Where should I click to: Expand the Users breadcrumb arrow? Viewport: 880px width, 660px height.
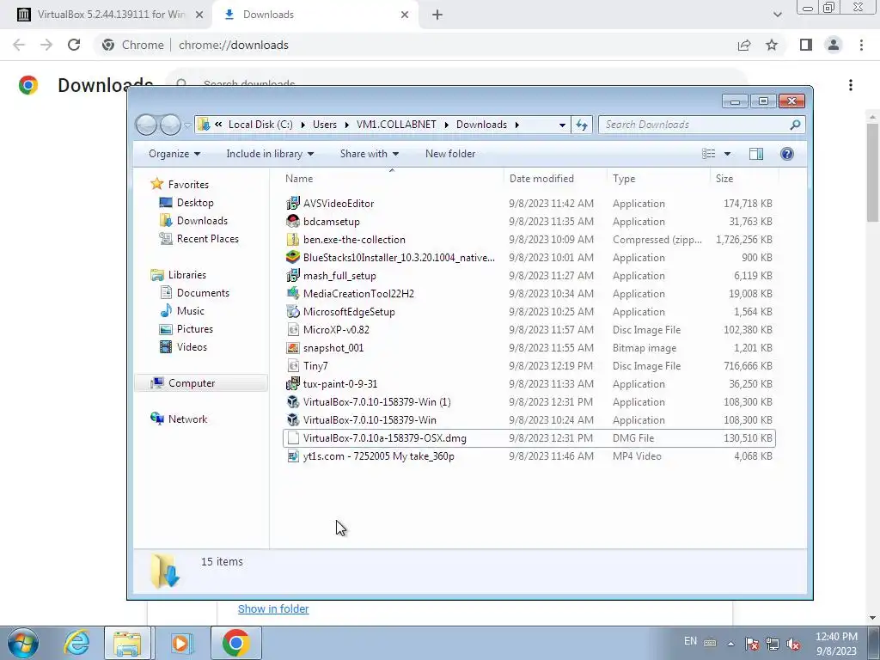click(x=346, y=125)
